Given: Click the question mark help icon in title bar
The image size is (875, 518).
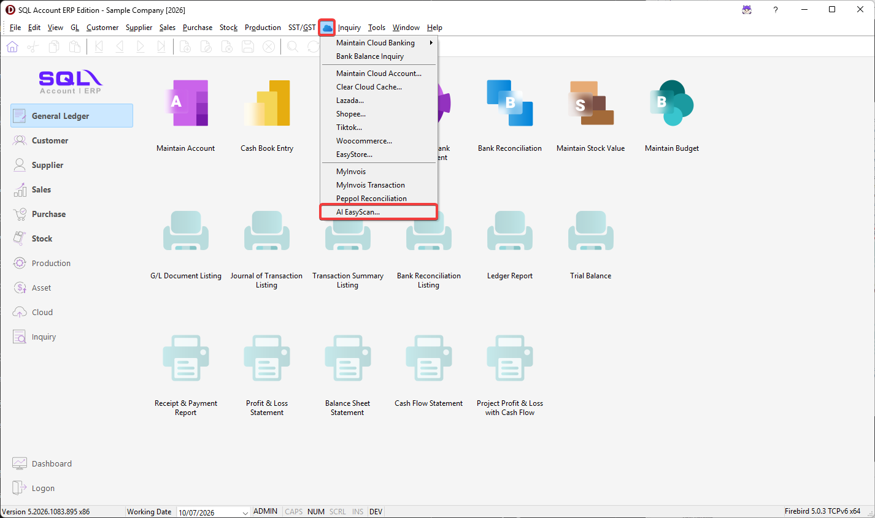Looking at the screenshot, I should [776, 10].
